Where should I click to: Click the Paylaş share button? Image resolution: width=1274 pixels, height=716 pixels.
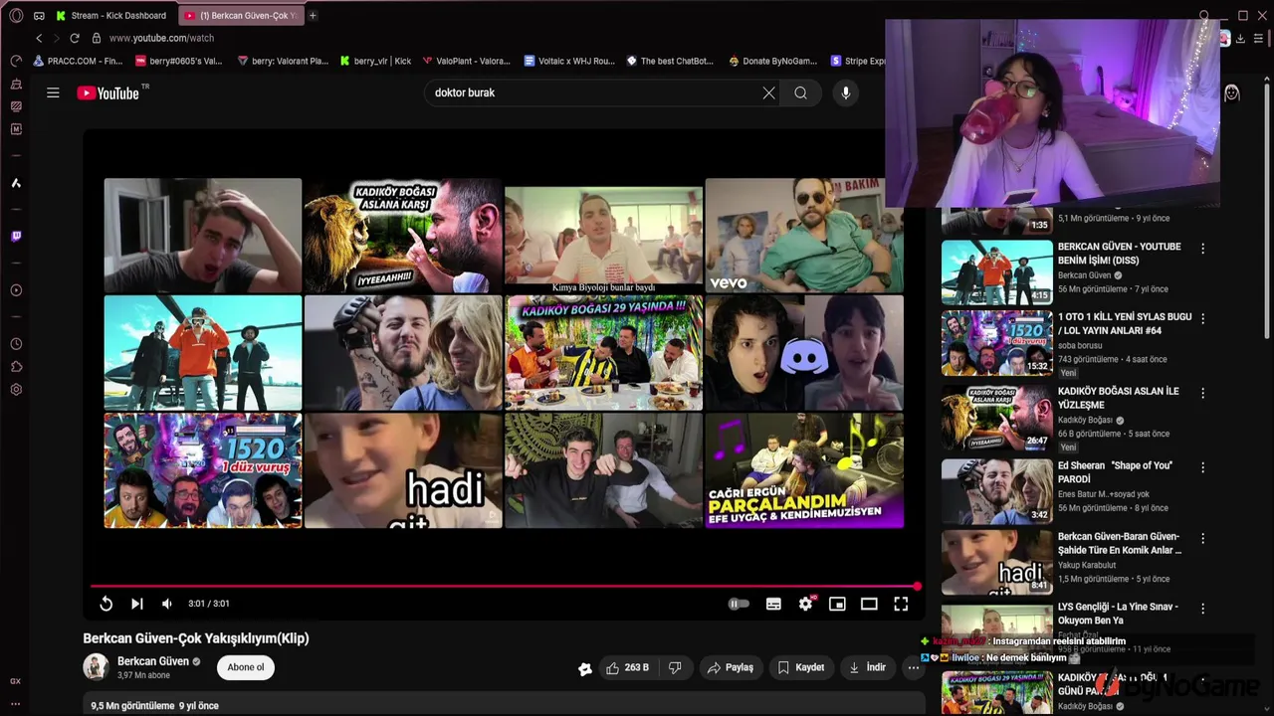731,667
